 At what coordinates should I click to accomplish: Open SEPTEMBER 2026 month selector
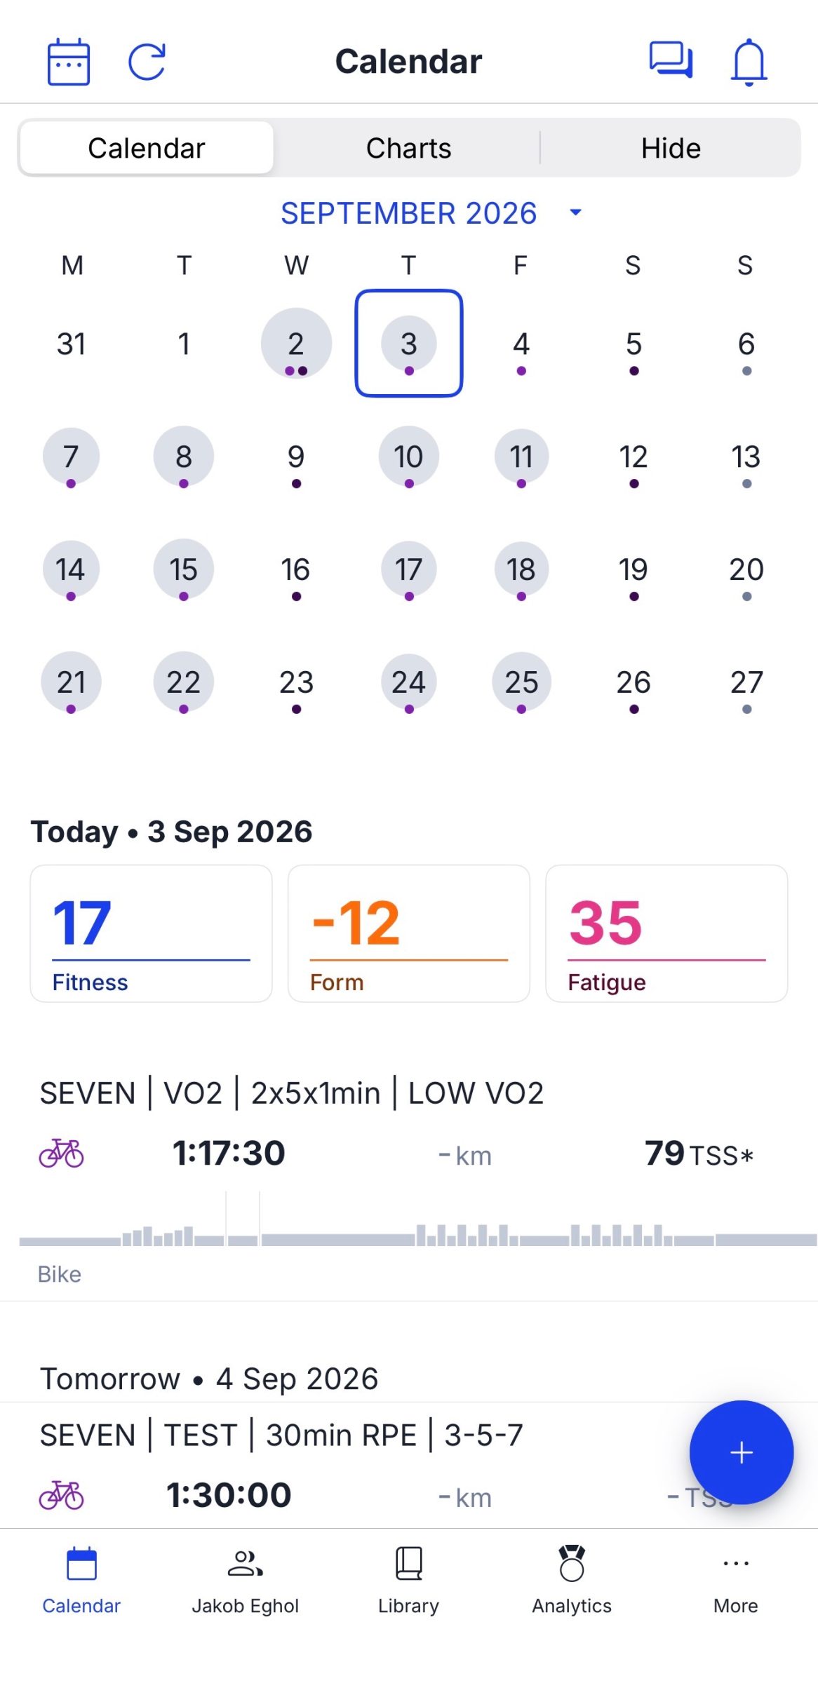[409, 213]
